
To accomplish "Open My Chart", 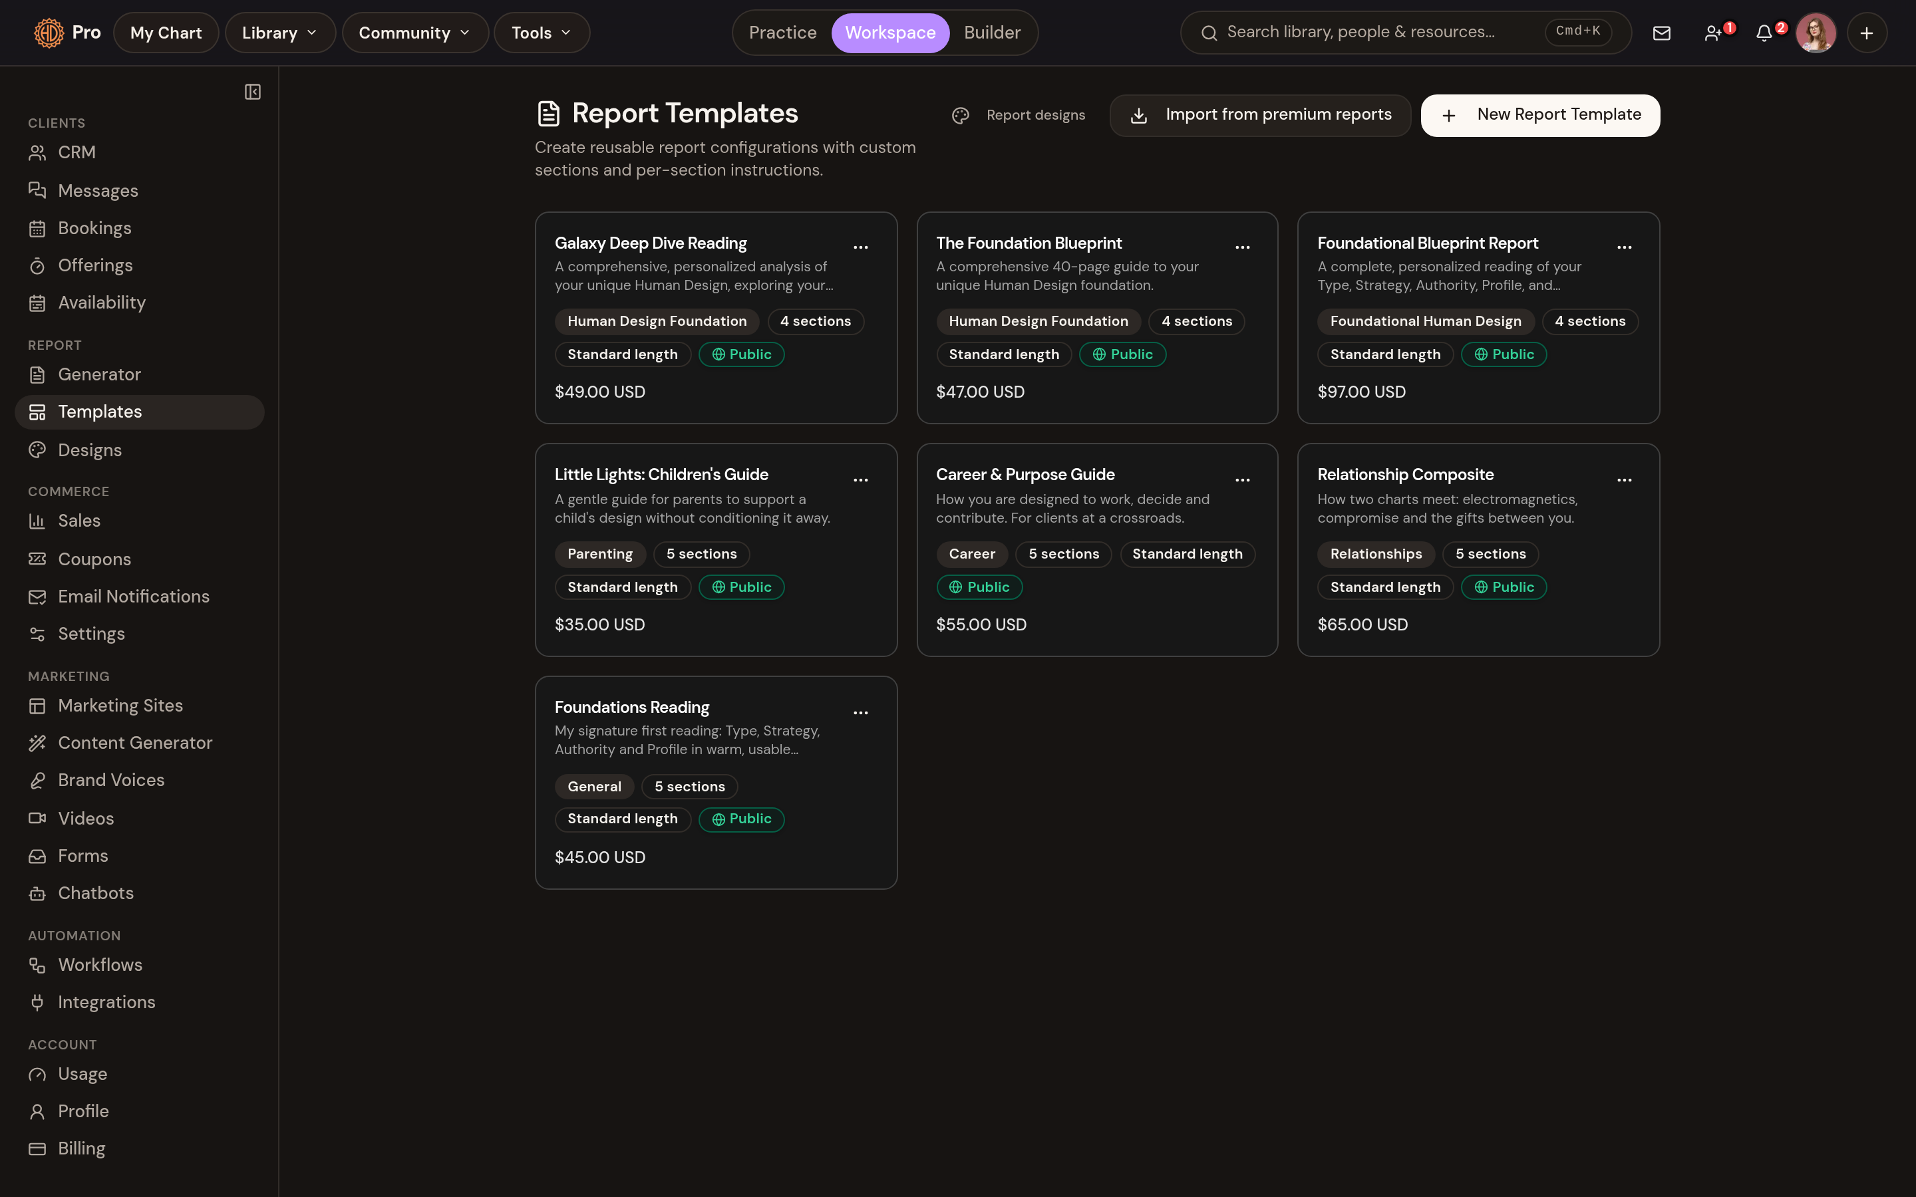I will (x=166, y=33).
